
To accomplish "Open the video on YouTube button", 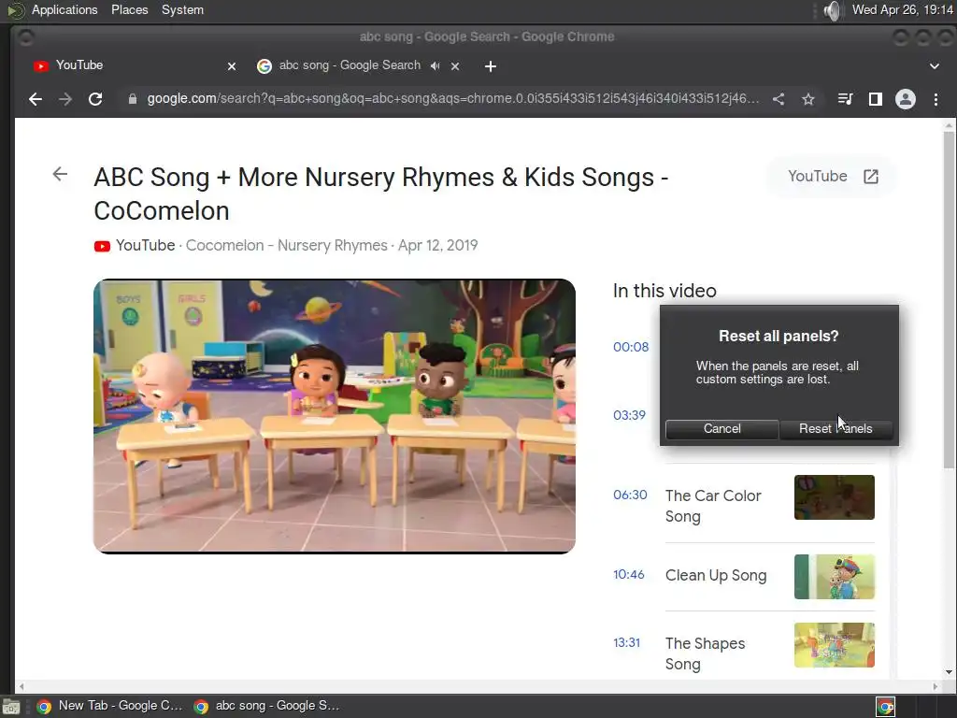I will [833, 177].
